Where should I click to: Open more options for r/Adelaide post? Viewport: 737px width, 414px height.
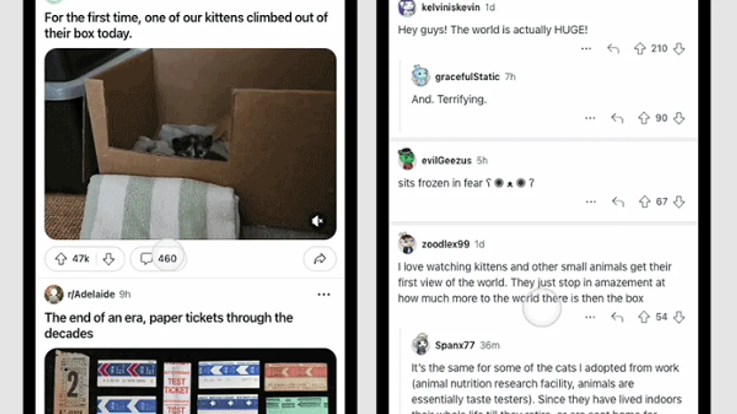click(324, 294)
